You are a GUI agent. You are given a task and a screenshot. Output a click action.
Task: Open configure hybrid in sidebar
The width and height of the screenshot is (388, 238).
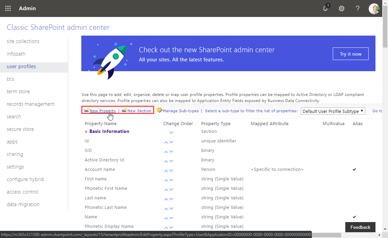25,179
